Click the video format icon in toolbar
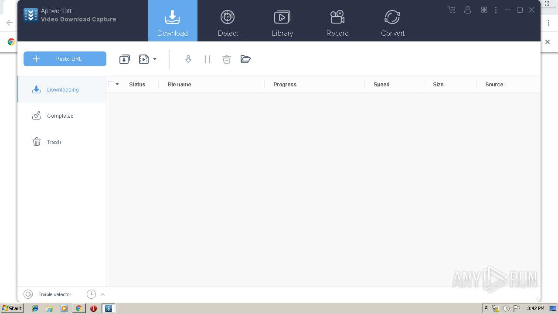The height and width of the screenshot is (314, 558). click(144, 59)
